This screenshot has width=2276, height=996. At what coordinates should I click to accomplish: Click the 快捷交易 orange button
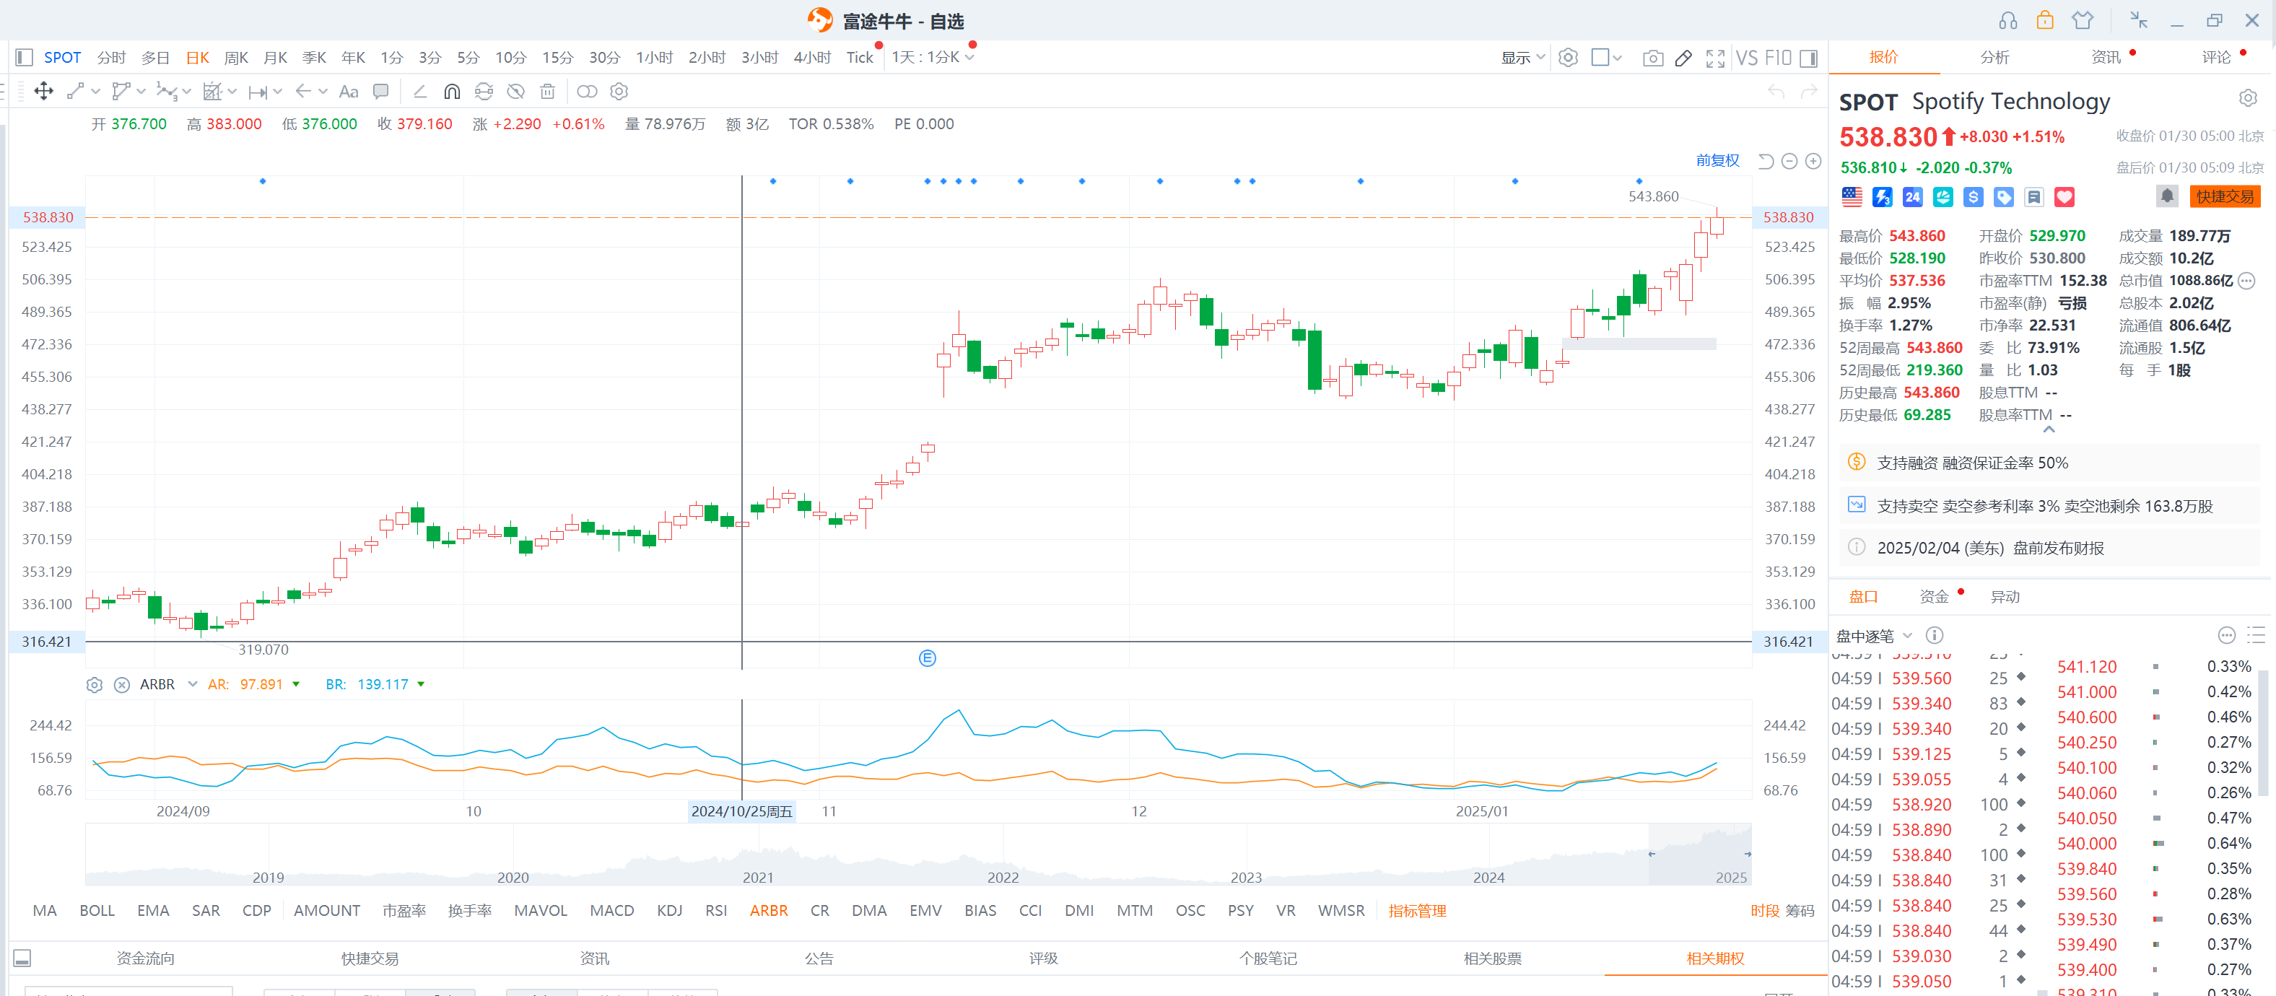(x=2225, y=196)
